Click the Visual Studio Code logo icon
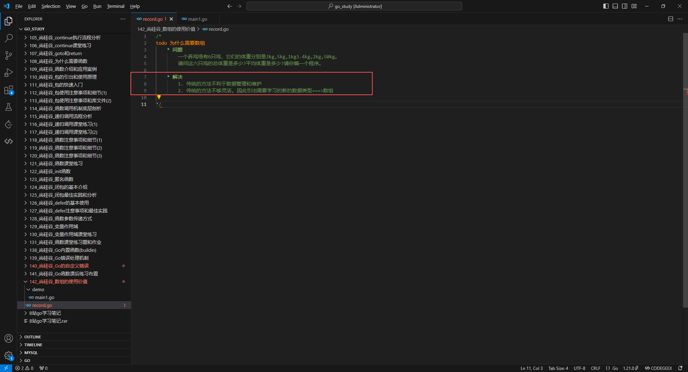Viewport: 688px width, 372px height. pyautogui.click(x=6, y=6)
